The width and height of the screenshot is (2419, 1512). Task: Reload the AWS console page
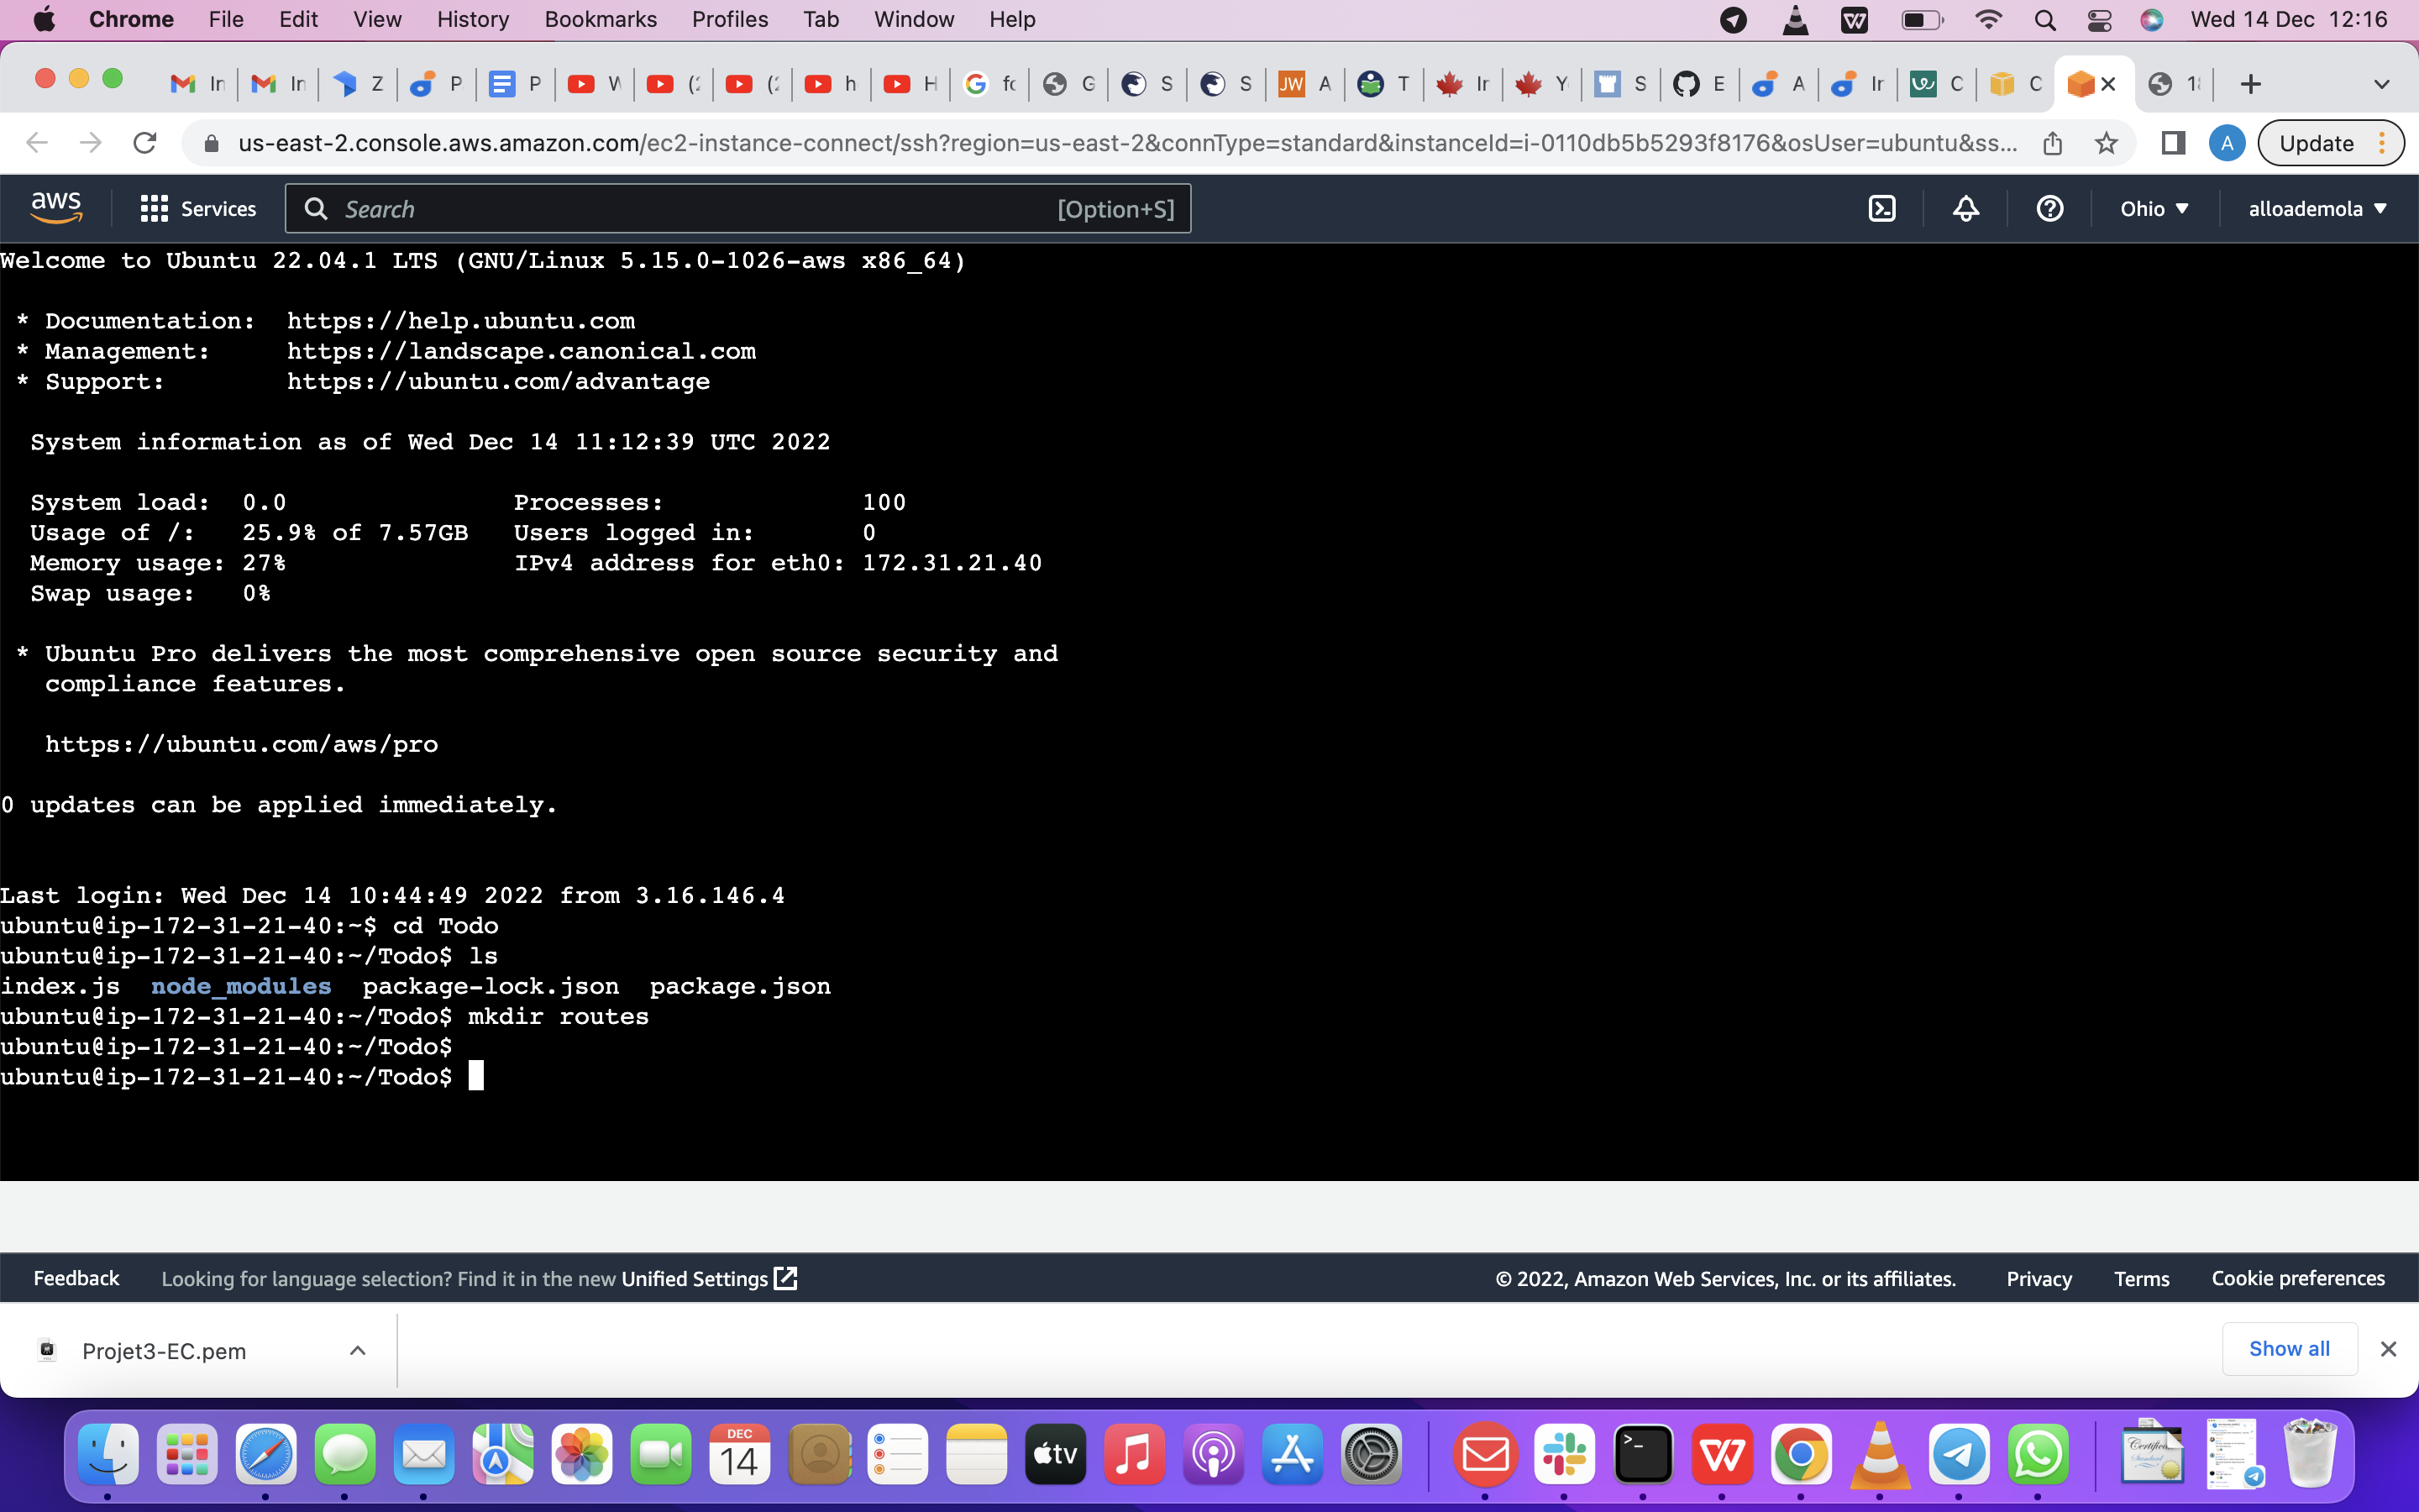click(145, 142)
